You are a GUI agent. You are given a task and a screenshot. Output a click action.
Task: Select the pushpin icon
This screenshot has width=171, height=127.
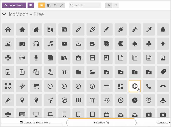(8, 100)
